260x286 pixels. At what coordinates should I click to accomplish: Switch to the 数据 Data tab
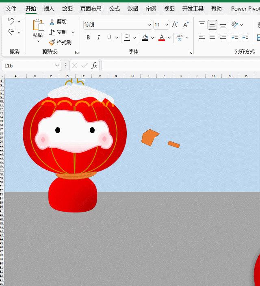133,9
